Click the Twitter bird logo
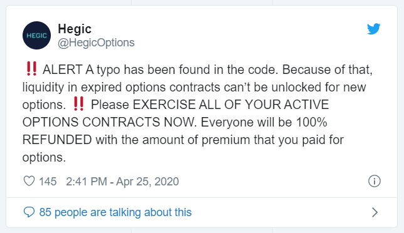 coord(374,29)
